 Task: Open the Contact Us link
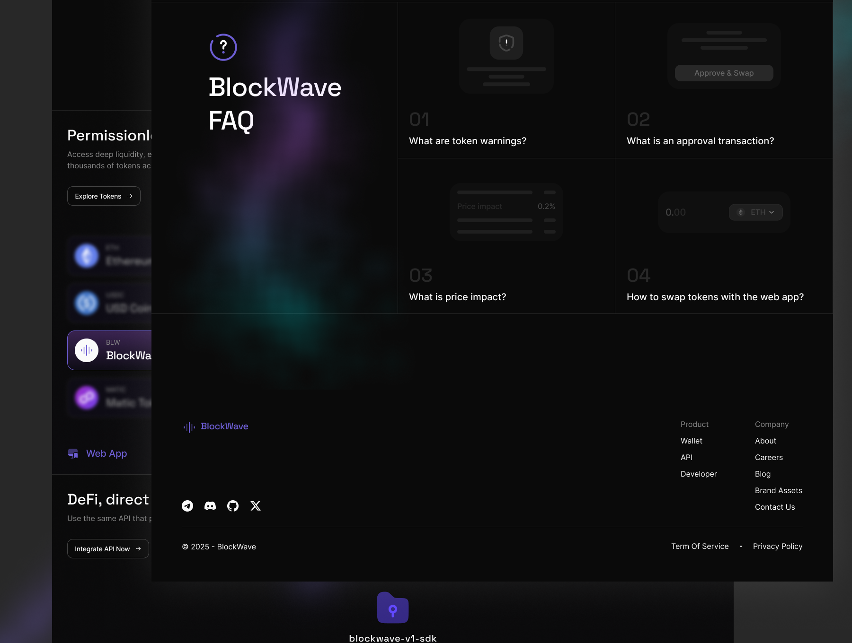(x=775, y=507)
